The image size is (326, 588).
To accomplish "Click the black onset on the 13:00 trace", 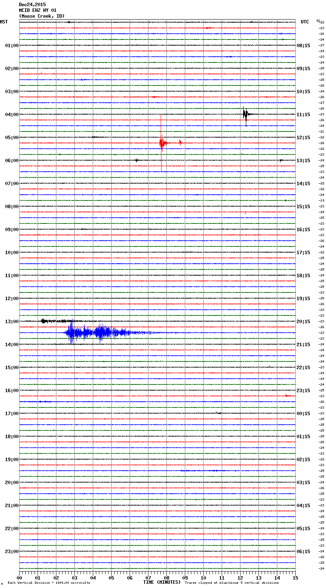I will pos(44,321).
